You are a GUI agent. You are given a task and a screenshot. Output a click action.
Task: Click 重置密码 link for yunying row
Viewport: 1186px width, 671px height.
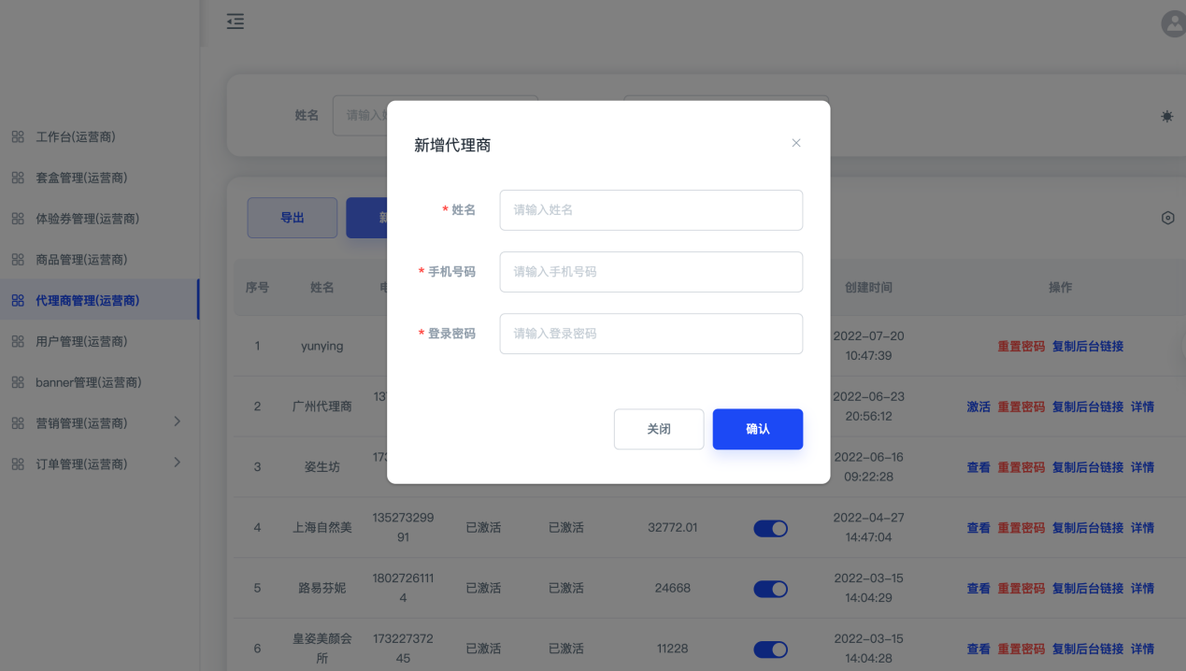click(x=1021, y=347)
